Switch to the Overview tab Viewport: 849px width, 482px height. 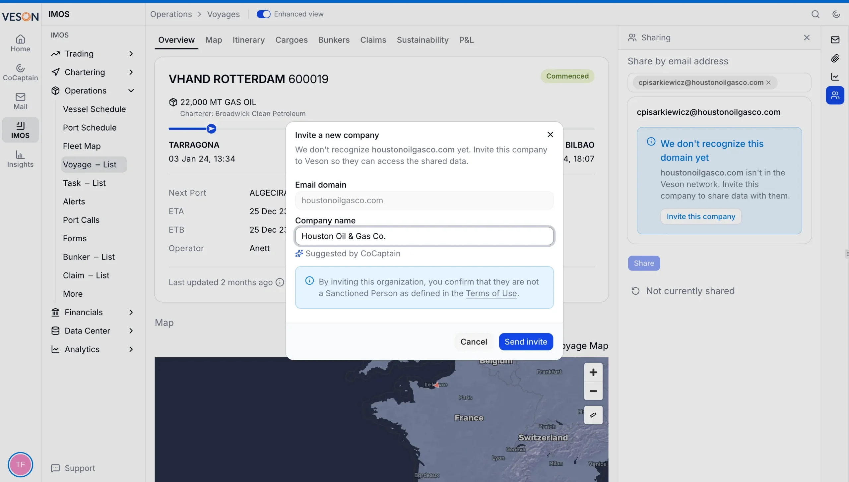(x=176, y=40)
